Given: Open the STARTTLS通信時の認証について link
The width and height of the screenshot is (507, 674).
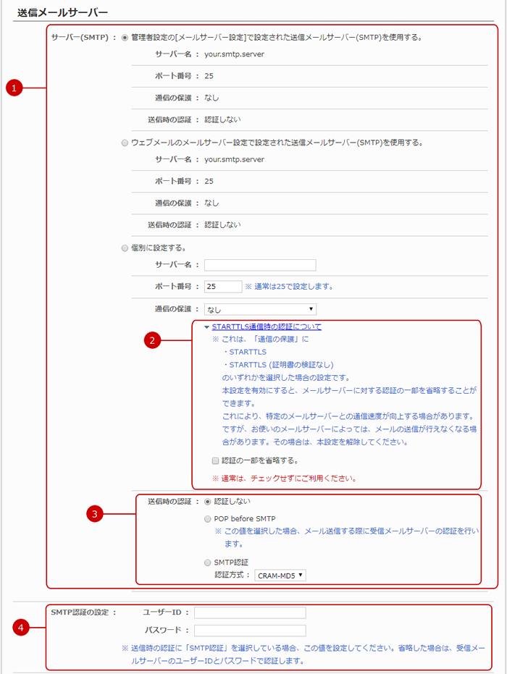Looking at the screenshot, I should pyautogui.click(x=267, y=327).
